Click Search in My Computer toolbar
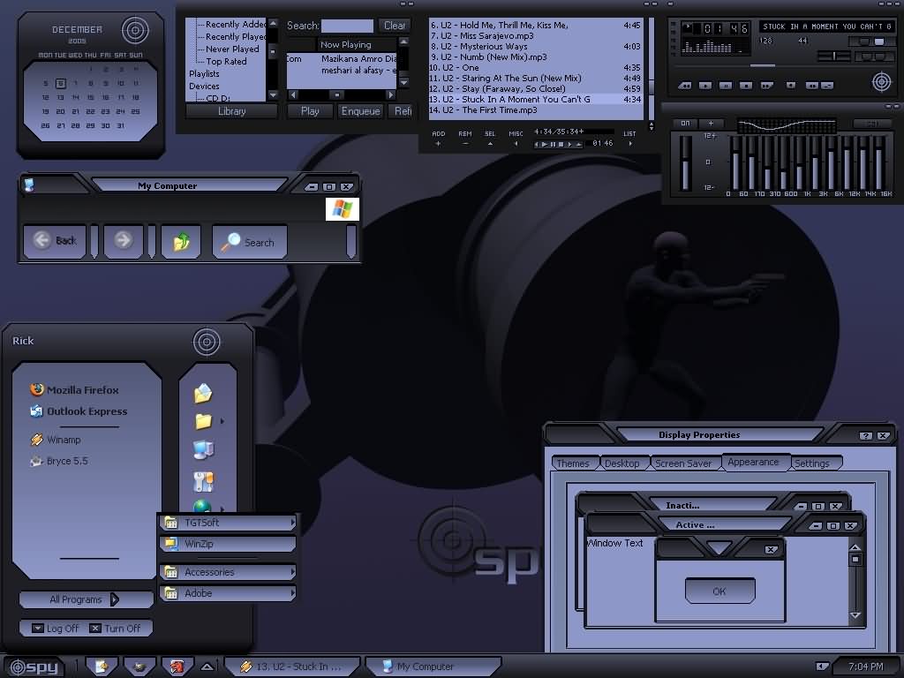Screen dimensions: 904x678 pos(249,242)
